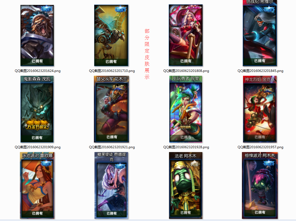
Task: Select the lion warrior skin thumbnail
Action: (37, 35)
